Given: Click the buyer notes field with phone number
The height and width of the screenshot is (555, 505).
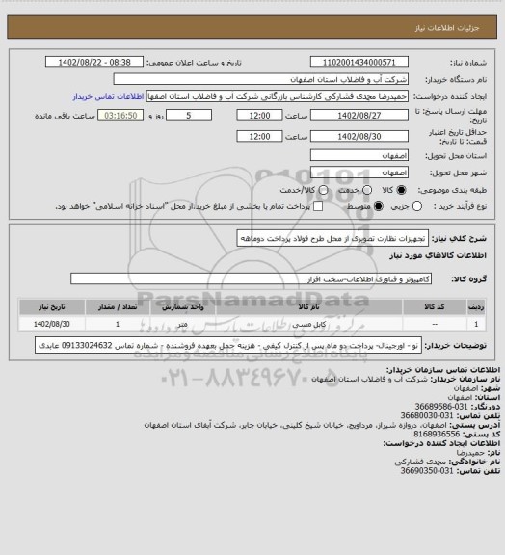Looking at the screenshot, I should [228, 345].
